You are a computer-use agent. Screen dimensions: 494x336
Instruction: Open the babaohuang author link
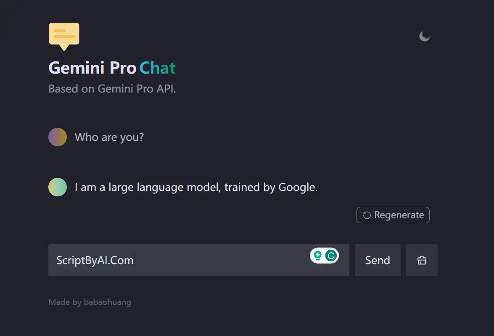tap(107, 302)
